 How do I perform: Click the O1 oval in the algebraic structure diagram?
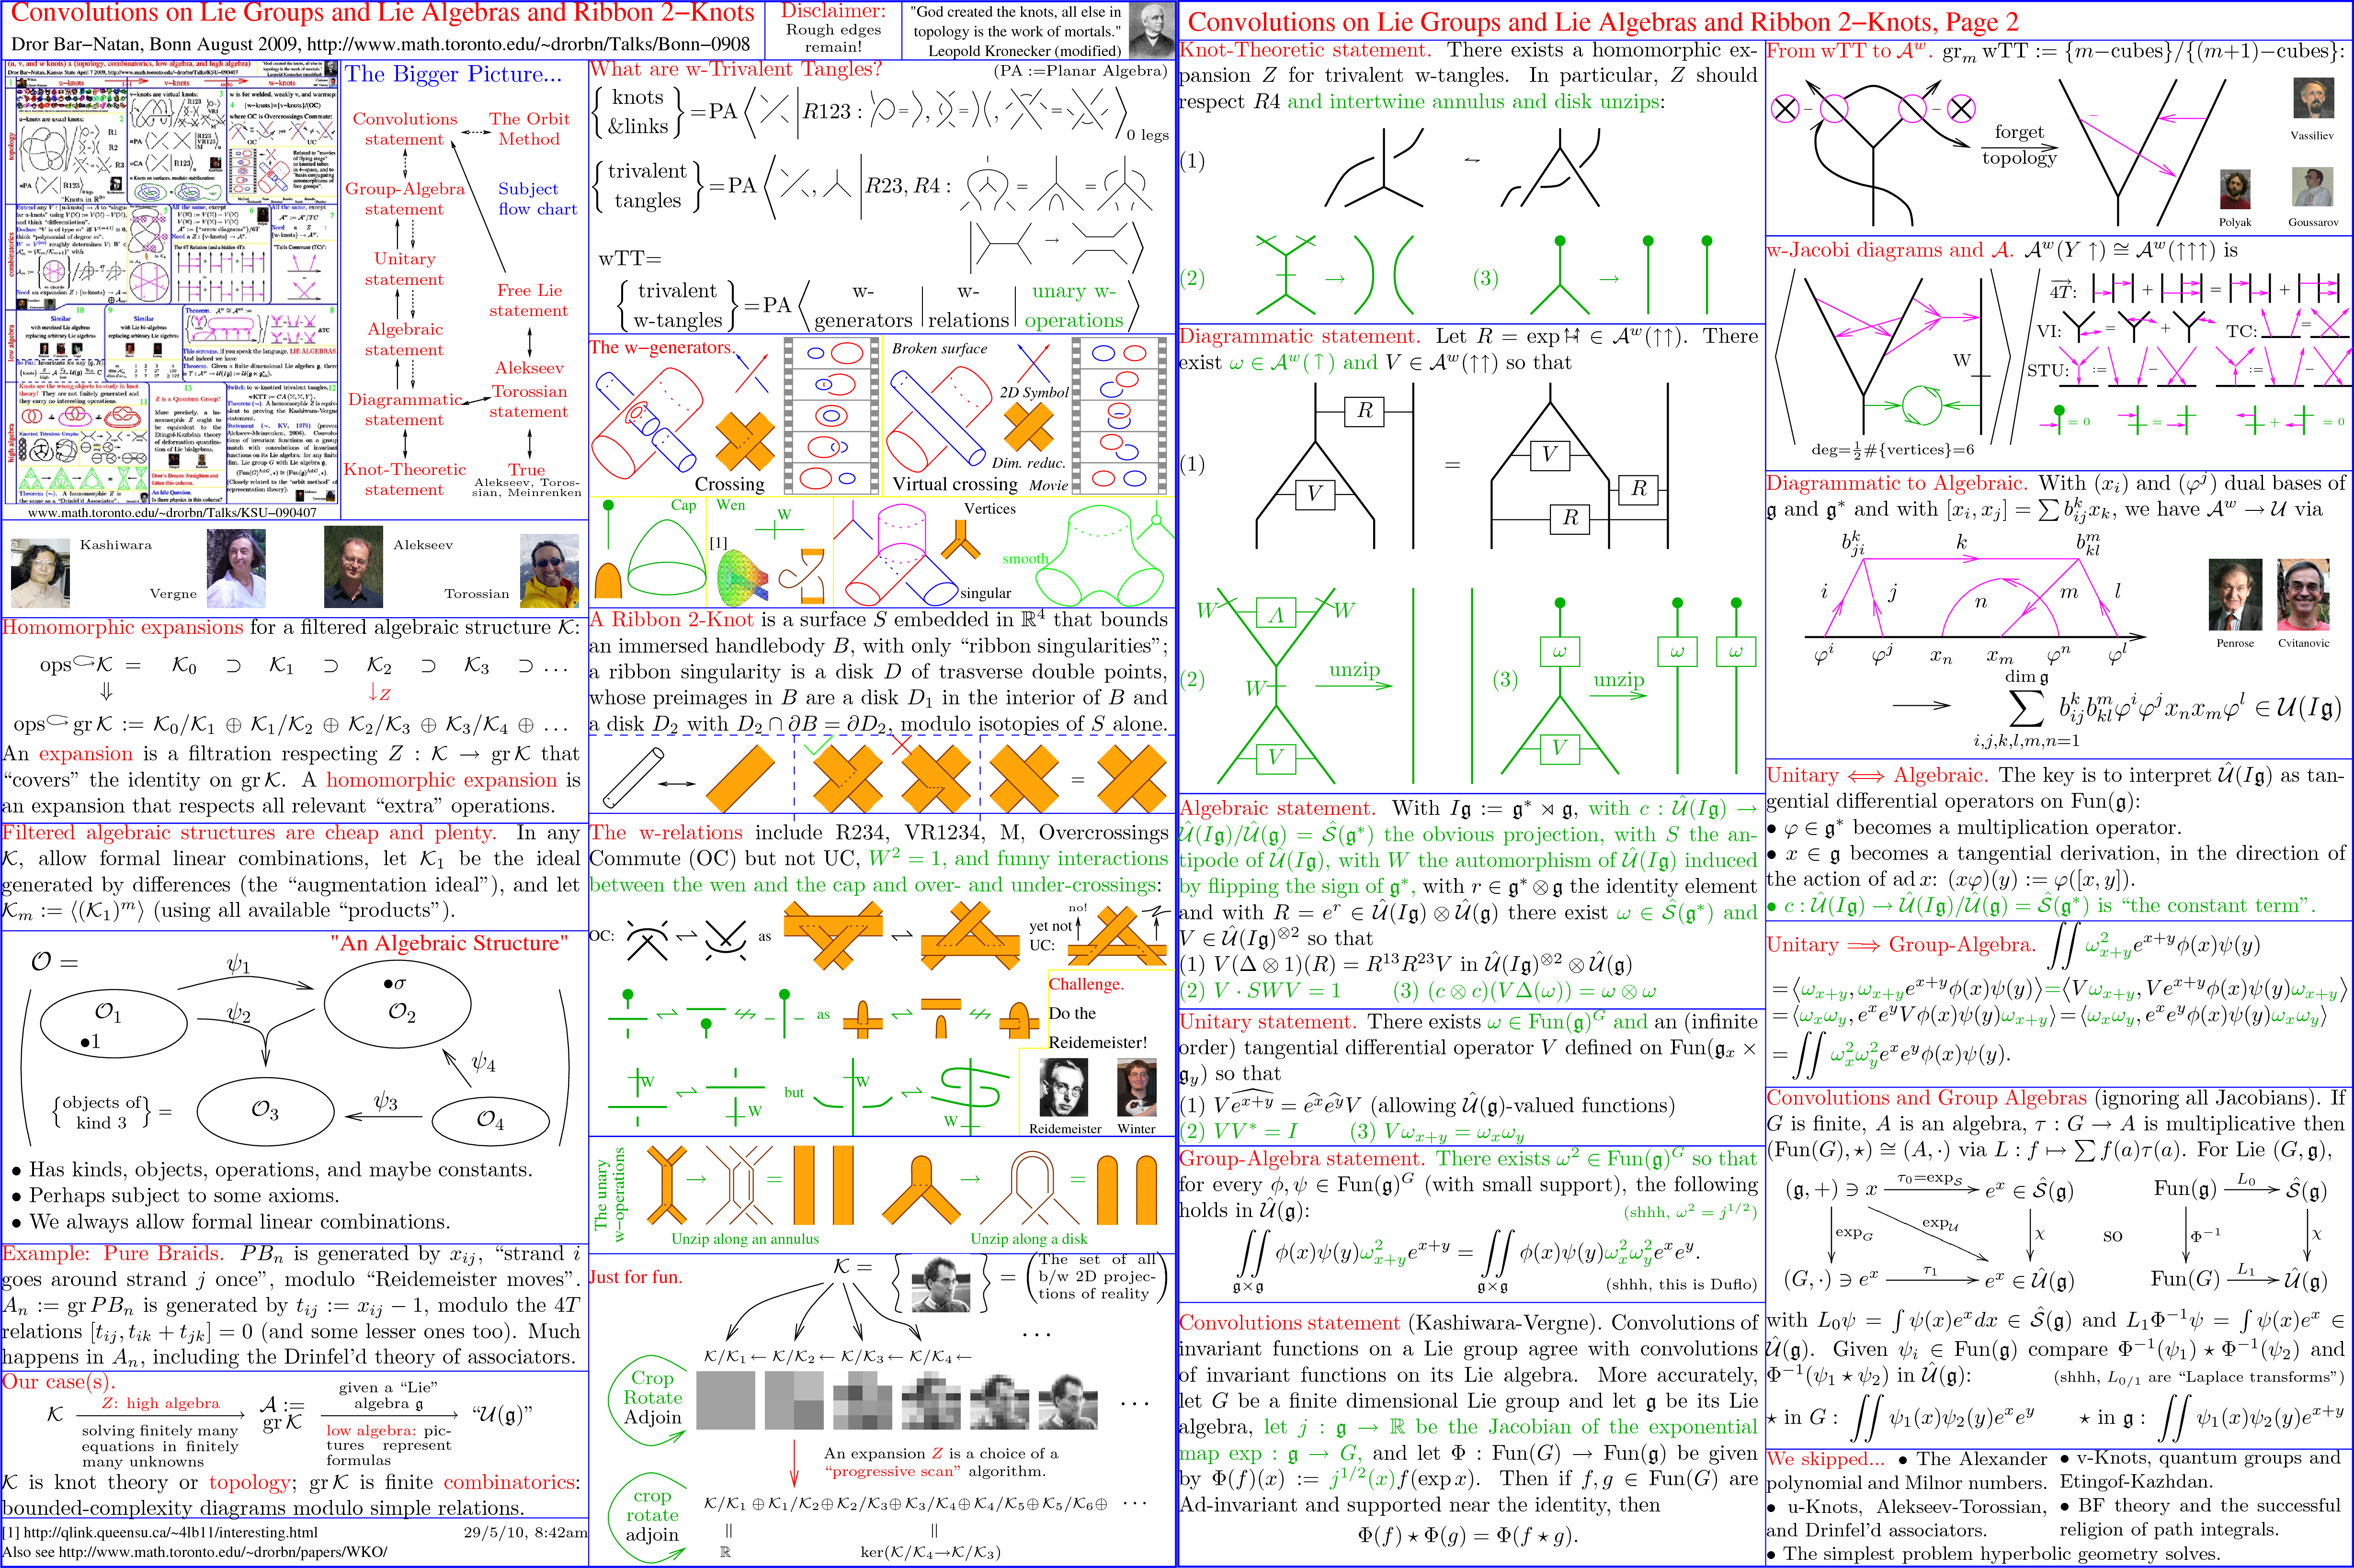point(113,1023)
